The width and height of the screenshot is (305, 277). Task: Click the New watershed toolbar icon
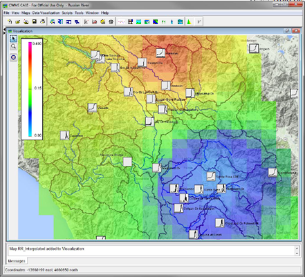click(10, 22)
